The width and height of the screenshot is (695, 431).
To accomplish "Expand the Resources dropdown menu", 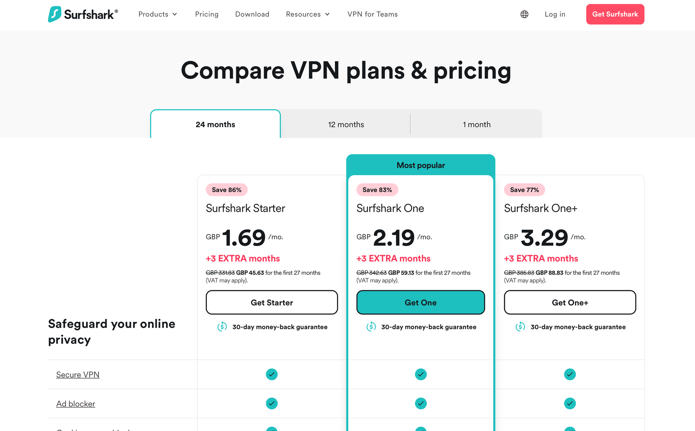I will 308,14.
